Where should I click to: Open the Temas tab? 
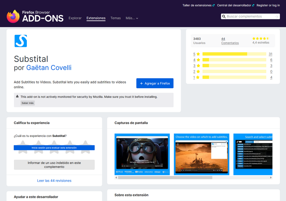115,18
